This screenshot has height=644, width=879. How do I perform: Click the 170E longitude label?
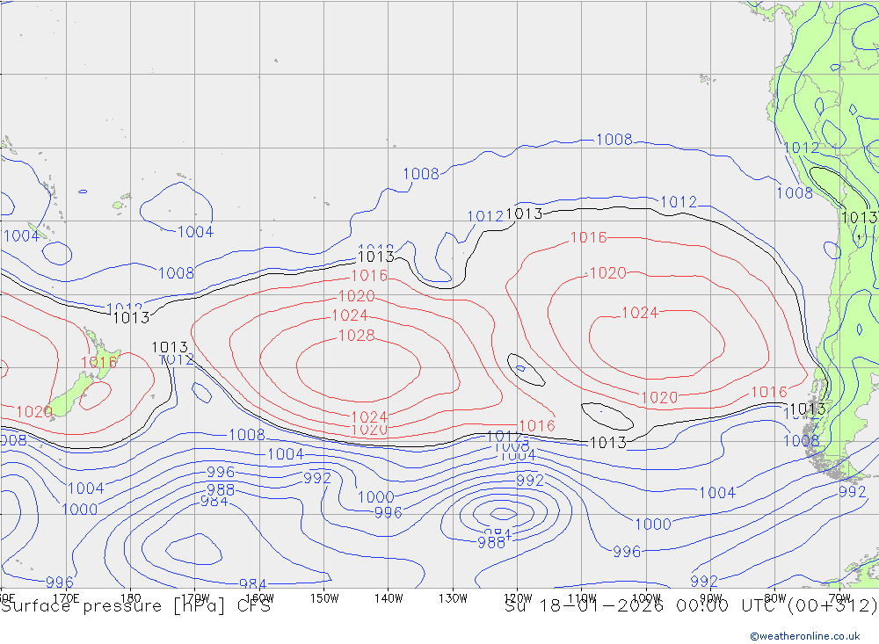(x=66, y=598)
